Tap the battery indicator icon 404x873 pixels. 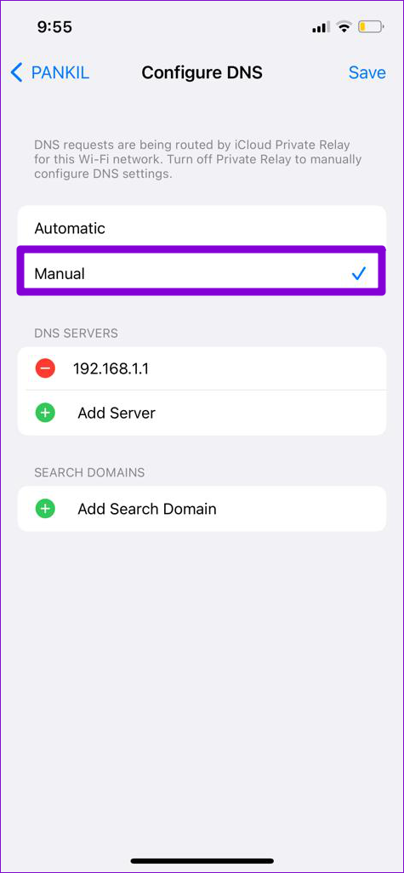pos(371,26)
